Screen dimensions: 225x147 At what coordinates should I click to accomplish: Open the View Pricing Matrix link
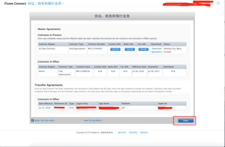pyautogui.click(x=92, y=120)
